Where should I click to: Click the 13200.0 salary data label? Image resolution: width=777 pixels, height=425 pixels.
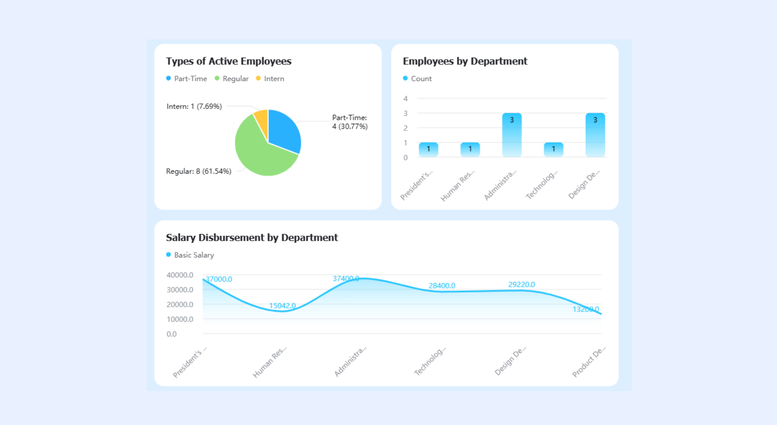[586, 309]
